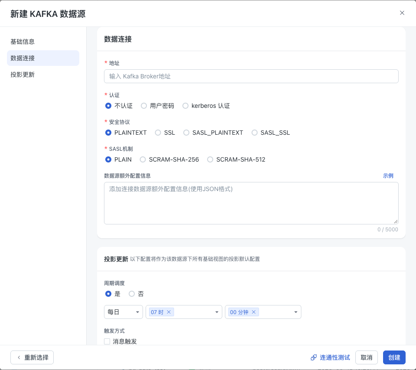The image size is (416, 370).
Task: Click the 取消 button
Action: point(367,357)
